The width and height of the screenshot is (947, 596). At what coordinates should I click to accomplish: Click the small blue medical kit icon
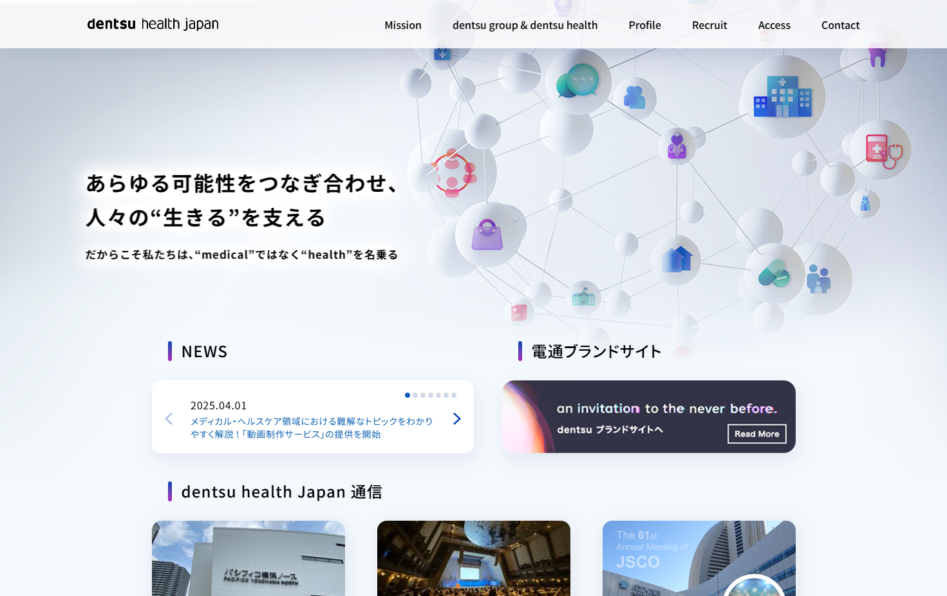point(442,54)
